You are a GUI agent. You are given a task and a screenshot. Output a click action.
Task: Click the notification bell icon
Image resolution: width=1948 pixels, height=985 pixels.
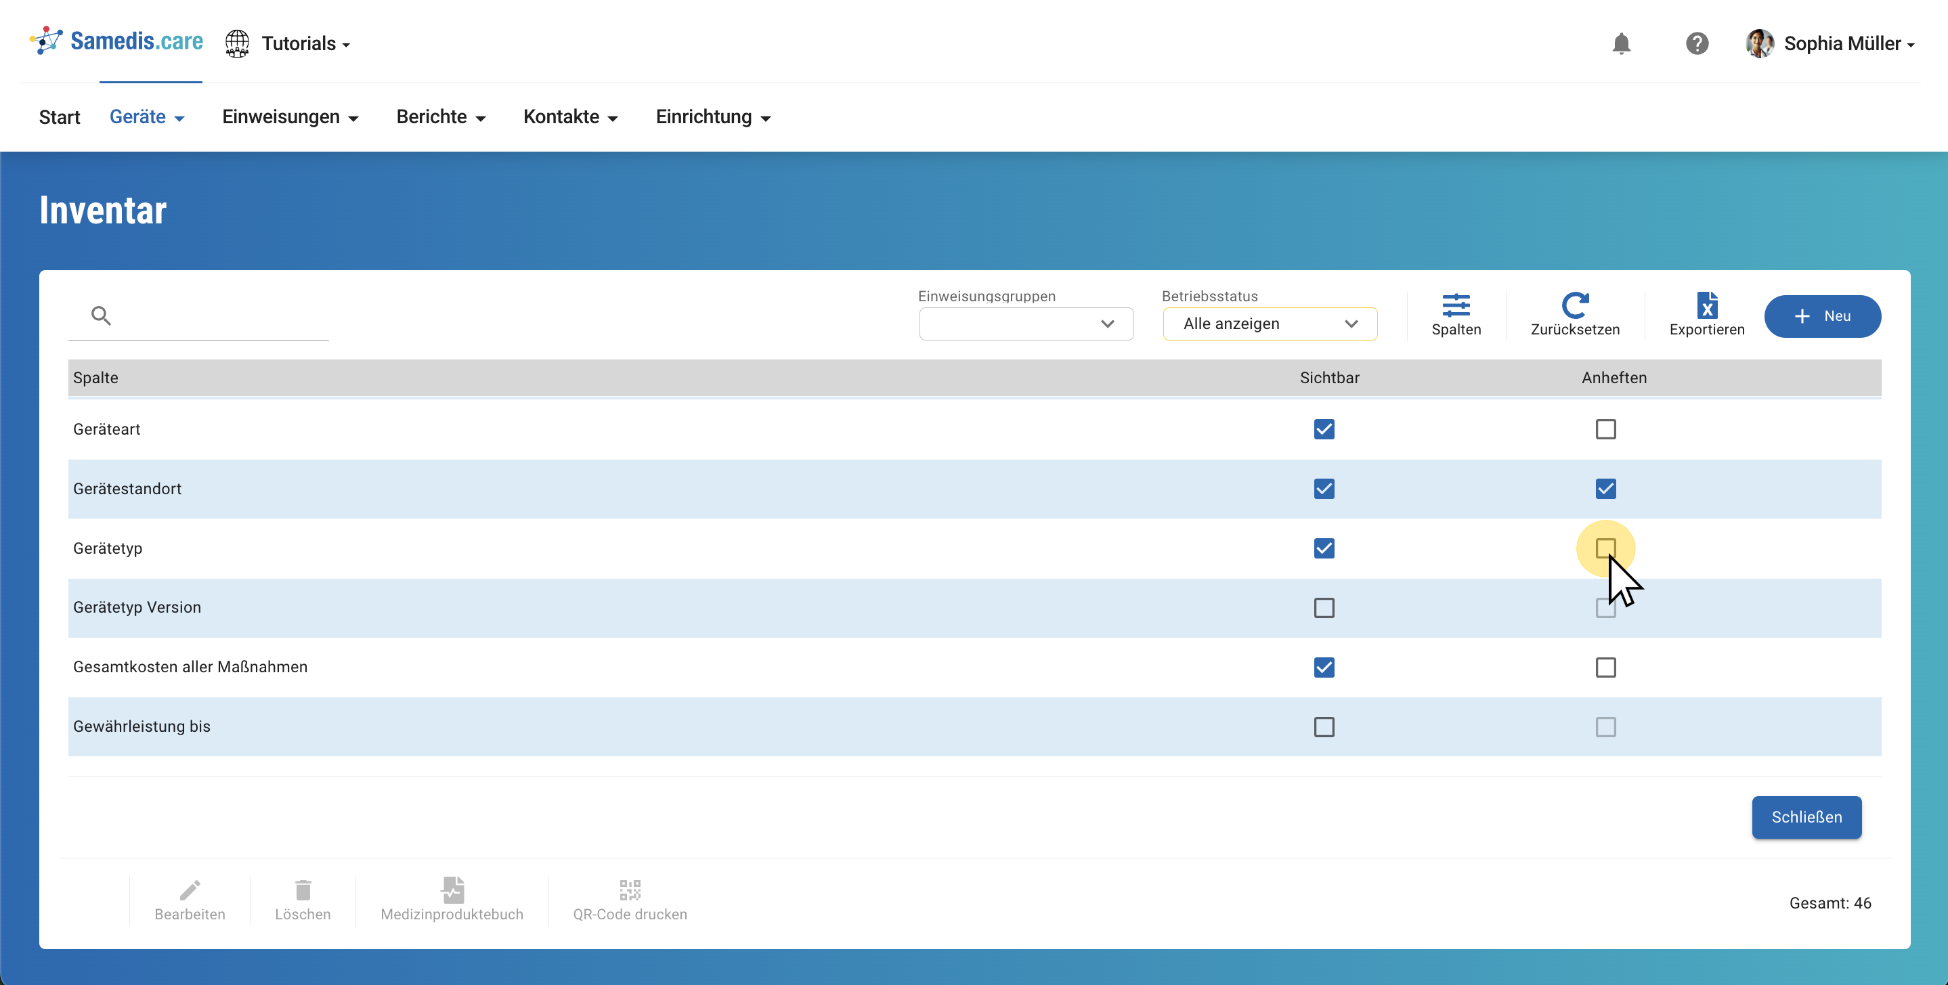click(1620, 44)
